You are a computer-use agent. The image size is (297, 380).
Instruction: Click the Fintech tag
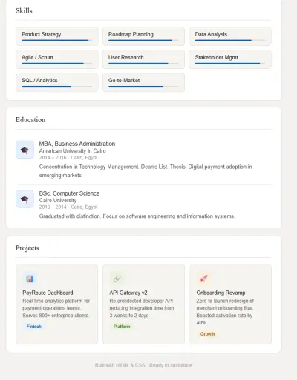pos(34,327)
